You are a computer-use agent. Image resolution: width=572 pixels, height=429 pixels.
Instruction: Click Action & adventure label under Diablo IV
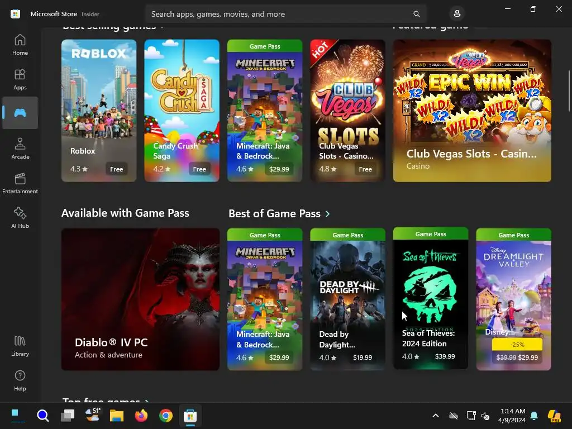click(108, 355)
